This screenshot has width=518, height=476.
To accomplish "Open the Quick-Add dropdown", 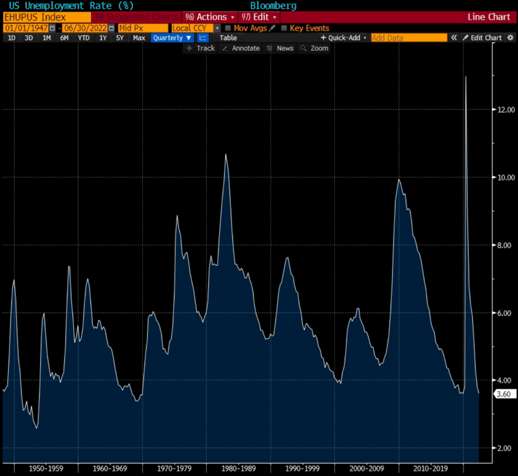I will (343, 38).
